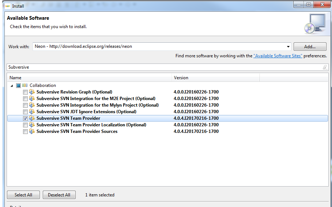
Task: Select the Collaboration category label
Action: point(43,85)
